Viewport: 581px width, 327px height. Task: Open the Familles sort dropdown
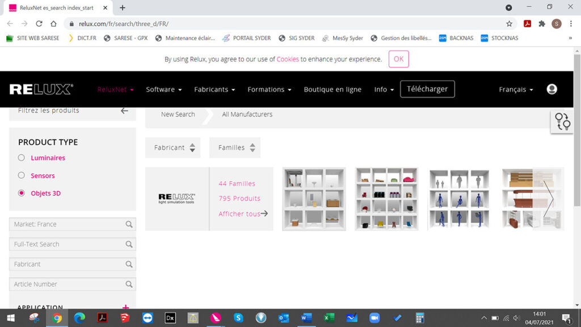click(235, 148)
